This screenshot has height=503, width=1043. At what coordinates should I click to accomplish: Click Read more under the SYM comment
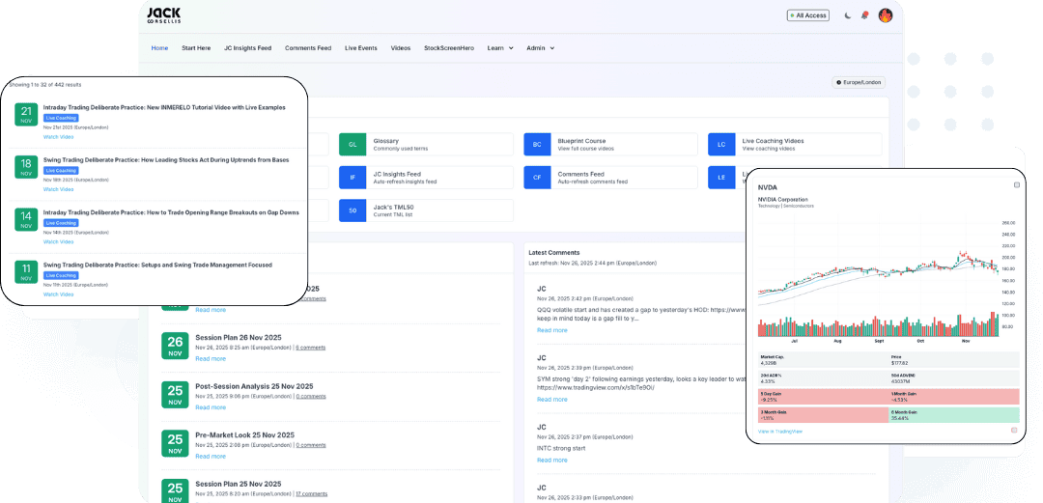(x=552, y=399)
